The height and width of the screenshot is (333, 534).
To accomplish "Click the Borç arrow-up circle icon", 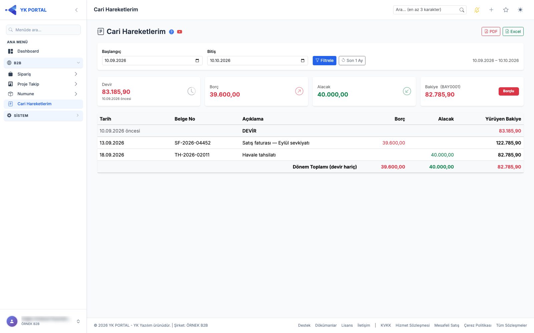I will click(x=299, y=91).
